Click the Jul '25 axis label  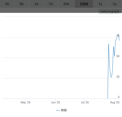85,102
